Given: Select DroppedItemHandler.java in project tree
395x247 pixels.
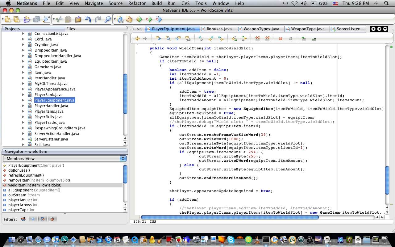Looking at the screenshot, I should coord(58,56).
